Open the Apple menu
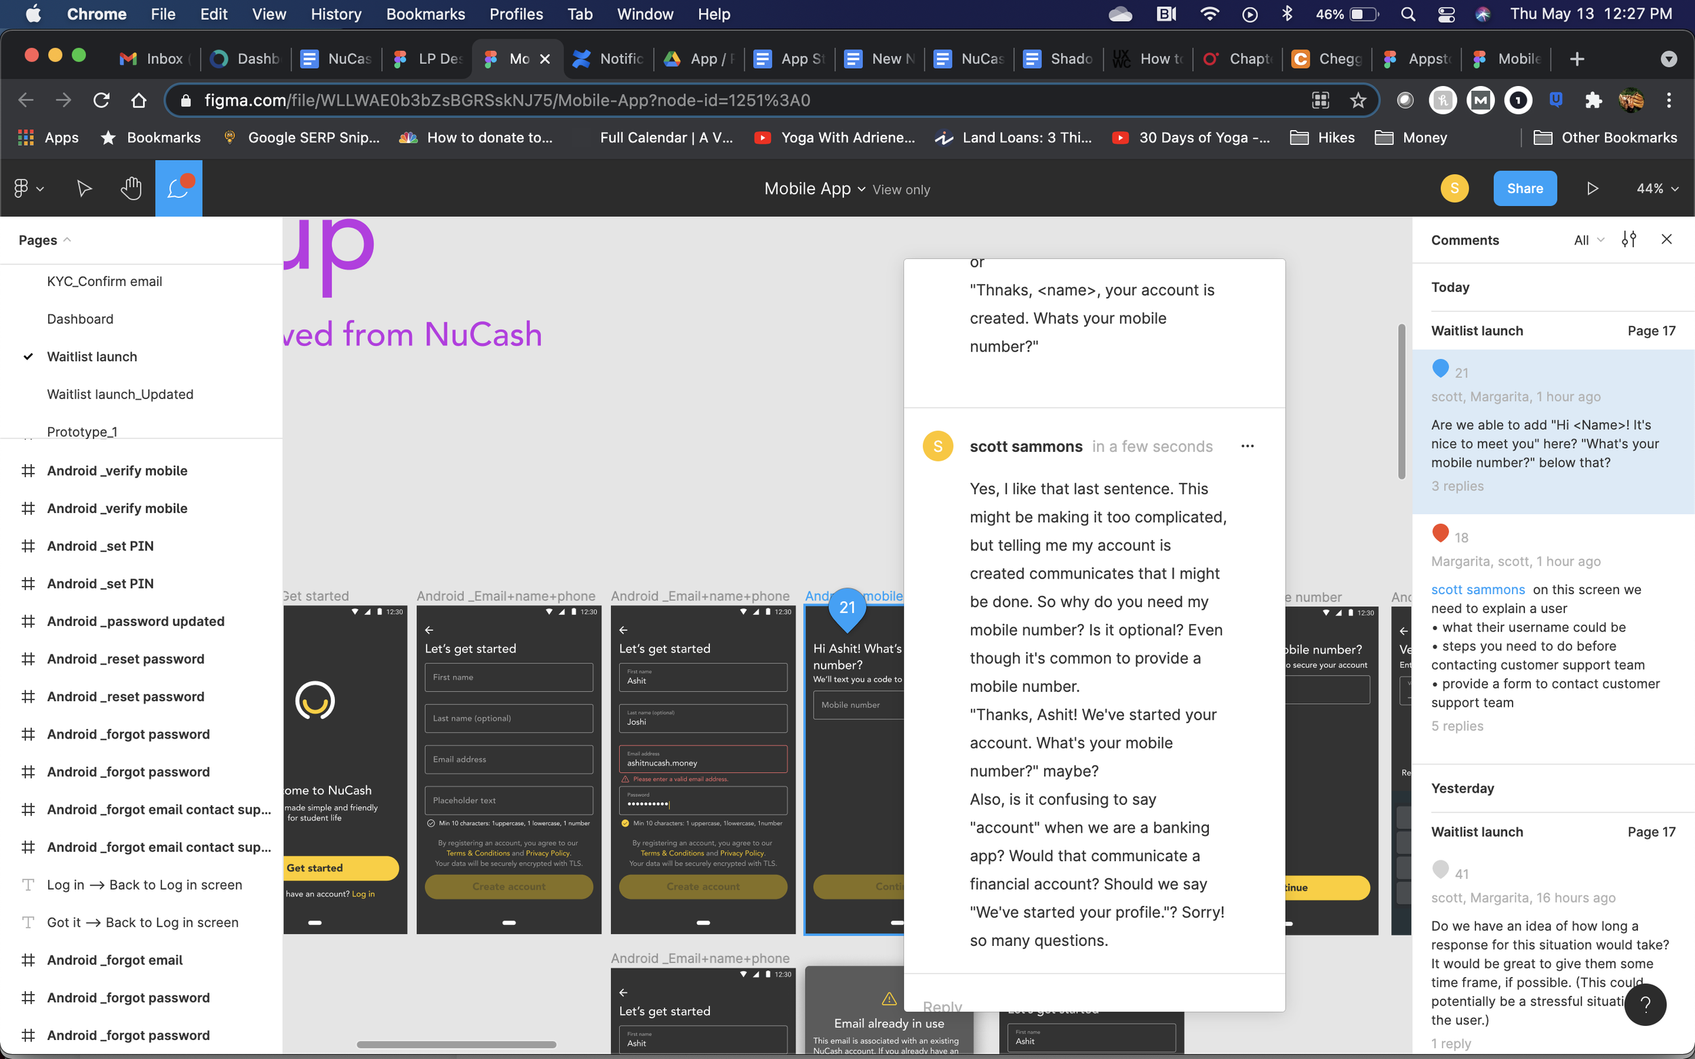This screenshot has height=1059, width=1695. [33, 14]
